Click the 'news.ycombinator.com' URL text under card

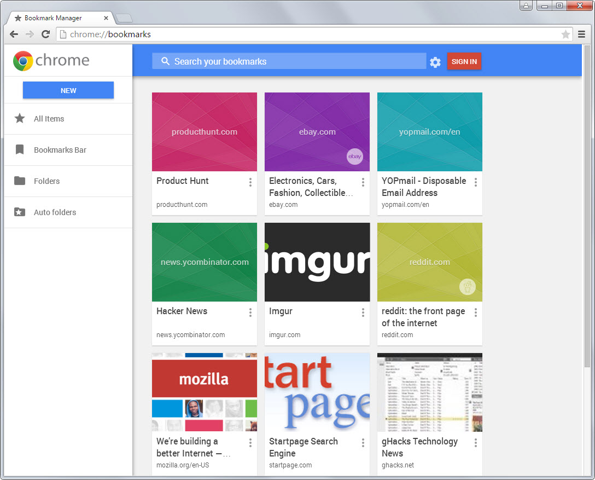click(190, 334)
